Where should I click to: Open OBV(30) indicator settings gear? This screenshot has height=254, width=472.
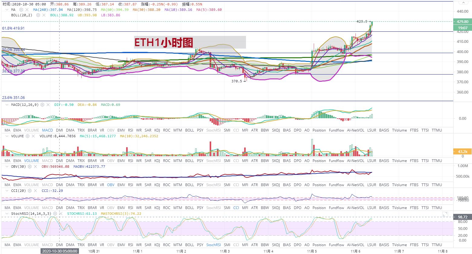(30, 167)
